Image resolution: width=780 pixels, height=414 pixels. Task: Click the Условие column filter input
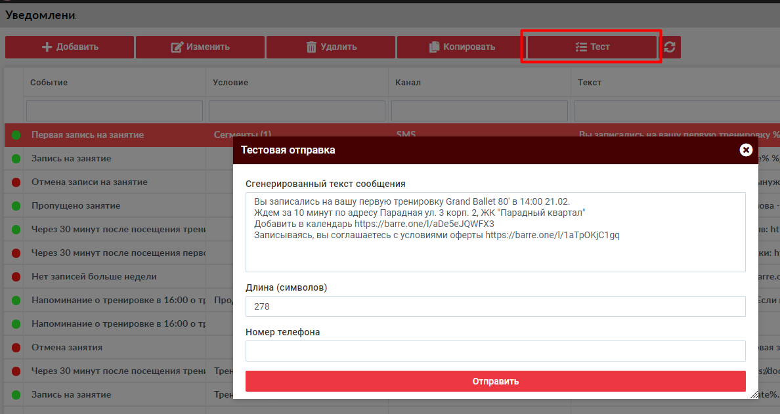[297, 111]
